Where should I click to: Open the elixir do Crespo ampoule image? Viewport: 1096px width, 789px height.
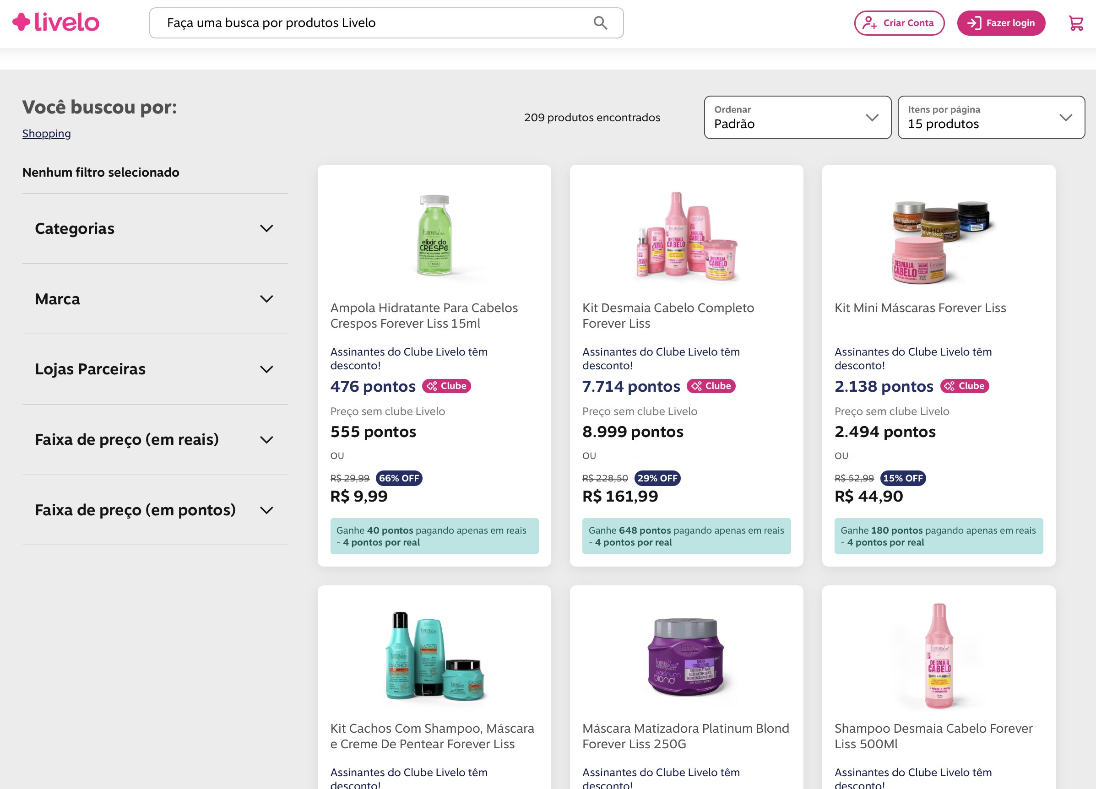[x=434, y=235]
